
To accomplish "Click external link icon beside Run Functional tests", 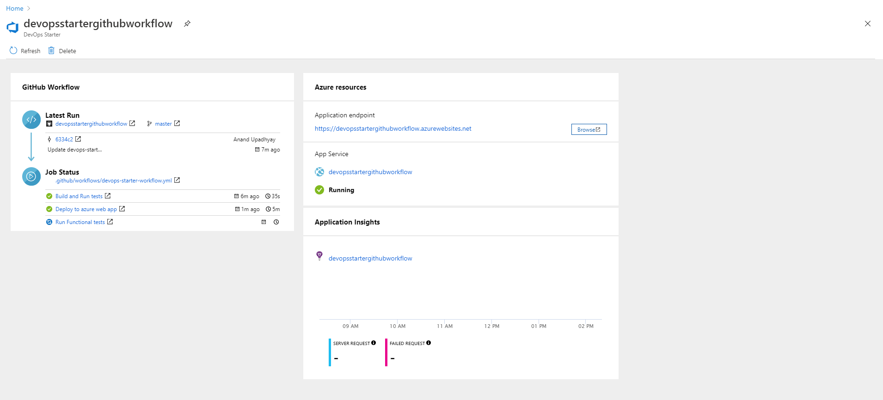I will (110, 222).
